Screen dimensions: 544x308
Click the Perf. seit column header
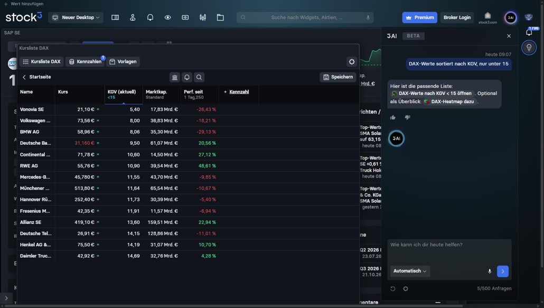tap(200, 95)
